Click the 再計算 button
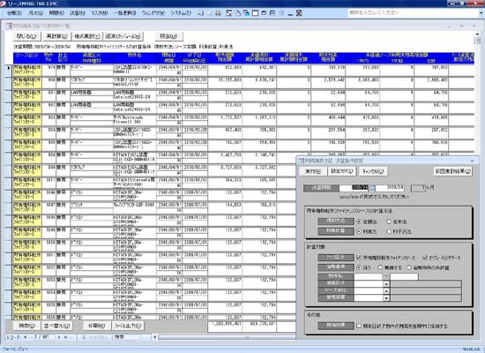Image resolution: width=485 pixels, height=353 pixels. (x=56, y=36)
